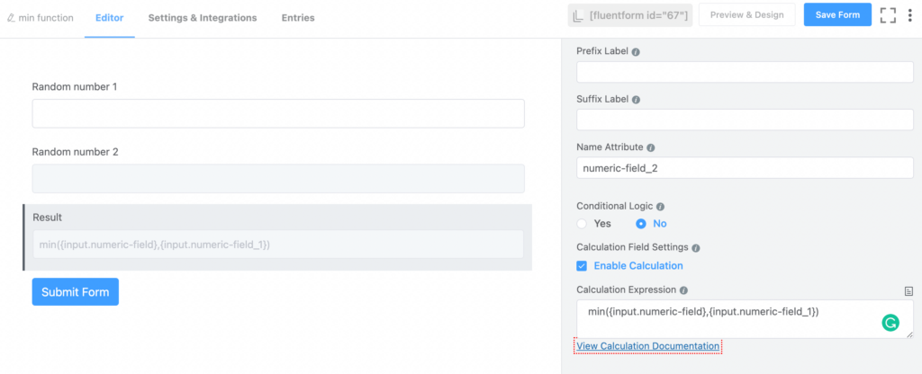
Task: Toggle the Enable Calculation checkbox
Action: point(582,266)
